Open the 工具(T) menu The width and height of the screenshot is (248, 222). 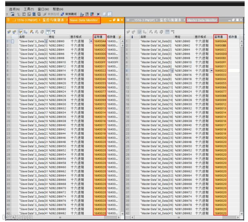tap(29, 9)
